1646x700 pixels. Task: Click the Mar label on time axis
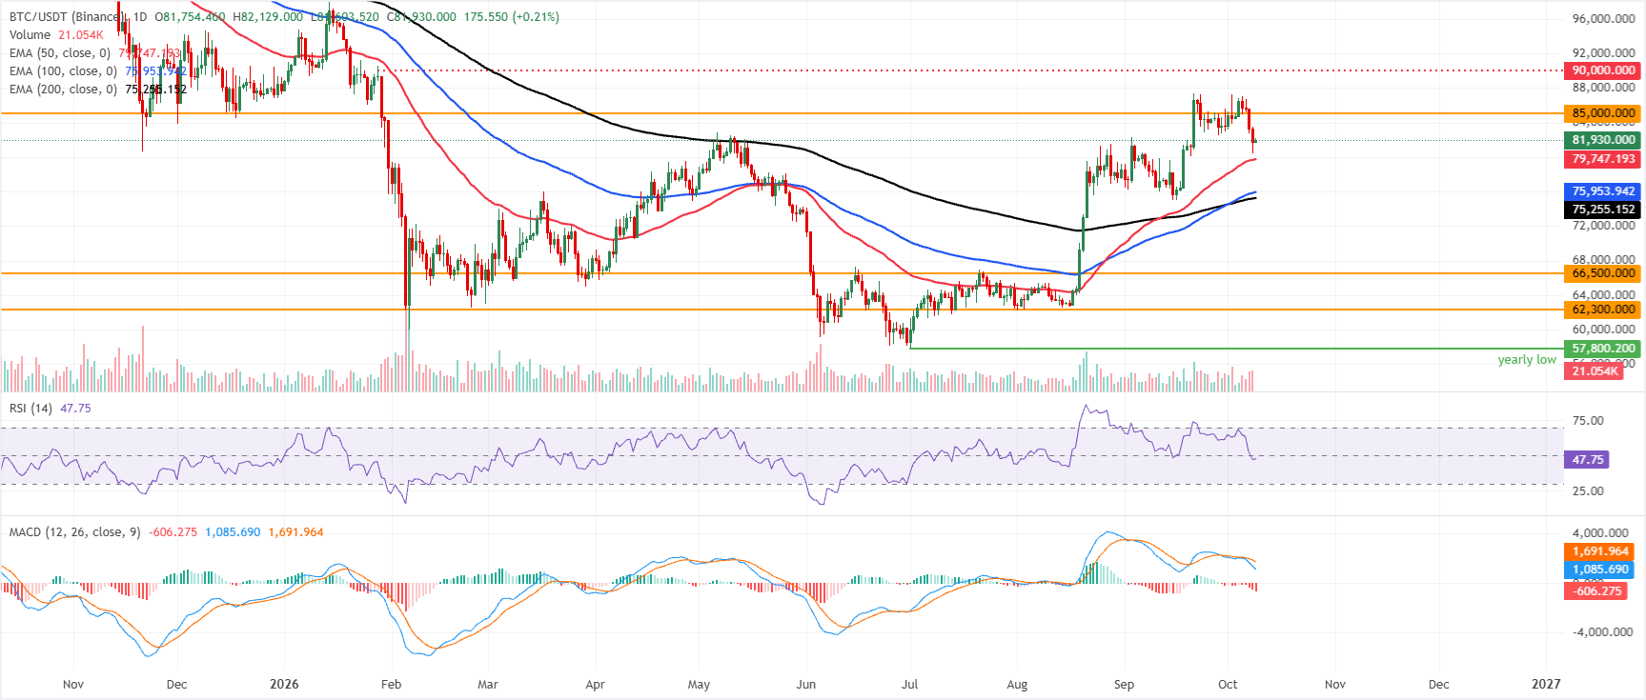coord(488,684)
